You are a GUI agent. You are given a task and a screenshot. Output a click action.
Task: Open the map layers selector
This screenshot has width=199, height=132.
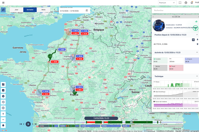tap(3, 125)
